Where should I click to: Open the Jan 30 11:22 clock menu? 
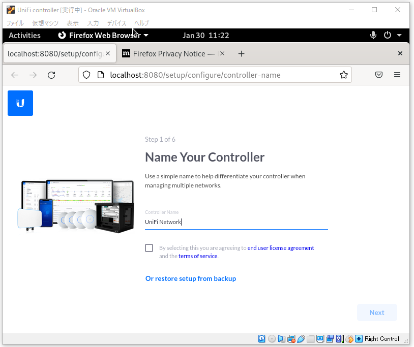[x=205, y=35]
